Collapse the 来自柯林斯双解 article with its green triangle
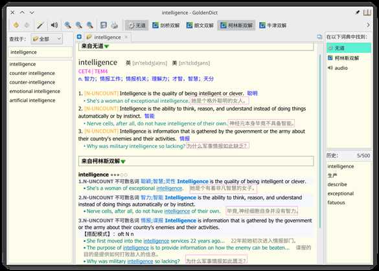 pyautogui.click(x=123, y=162)
